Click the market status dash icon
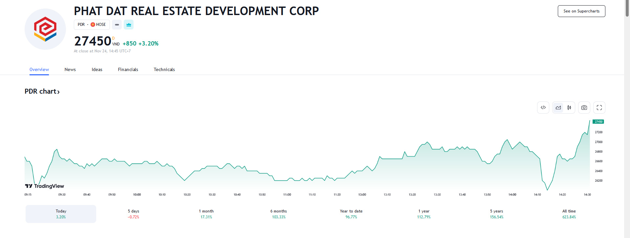The width and height of the screenshot is (630, 238). pyautogui.click(x=117, y=25)
